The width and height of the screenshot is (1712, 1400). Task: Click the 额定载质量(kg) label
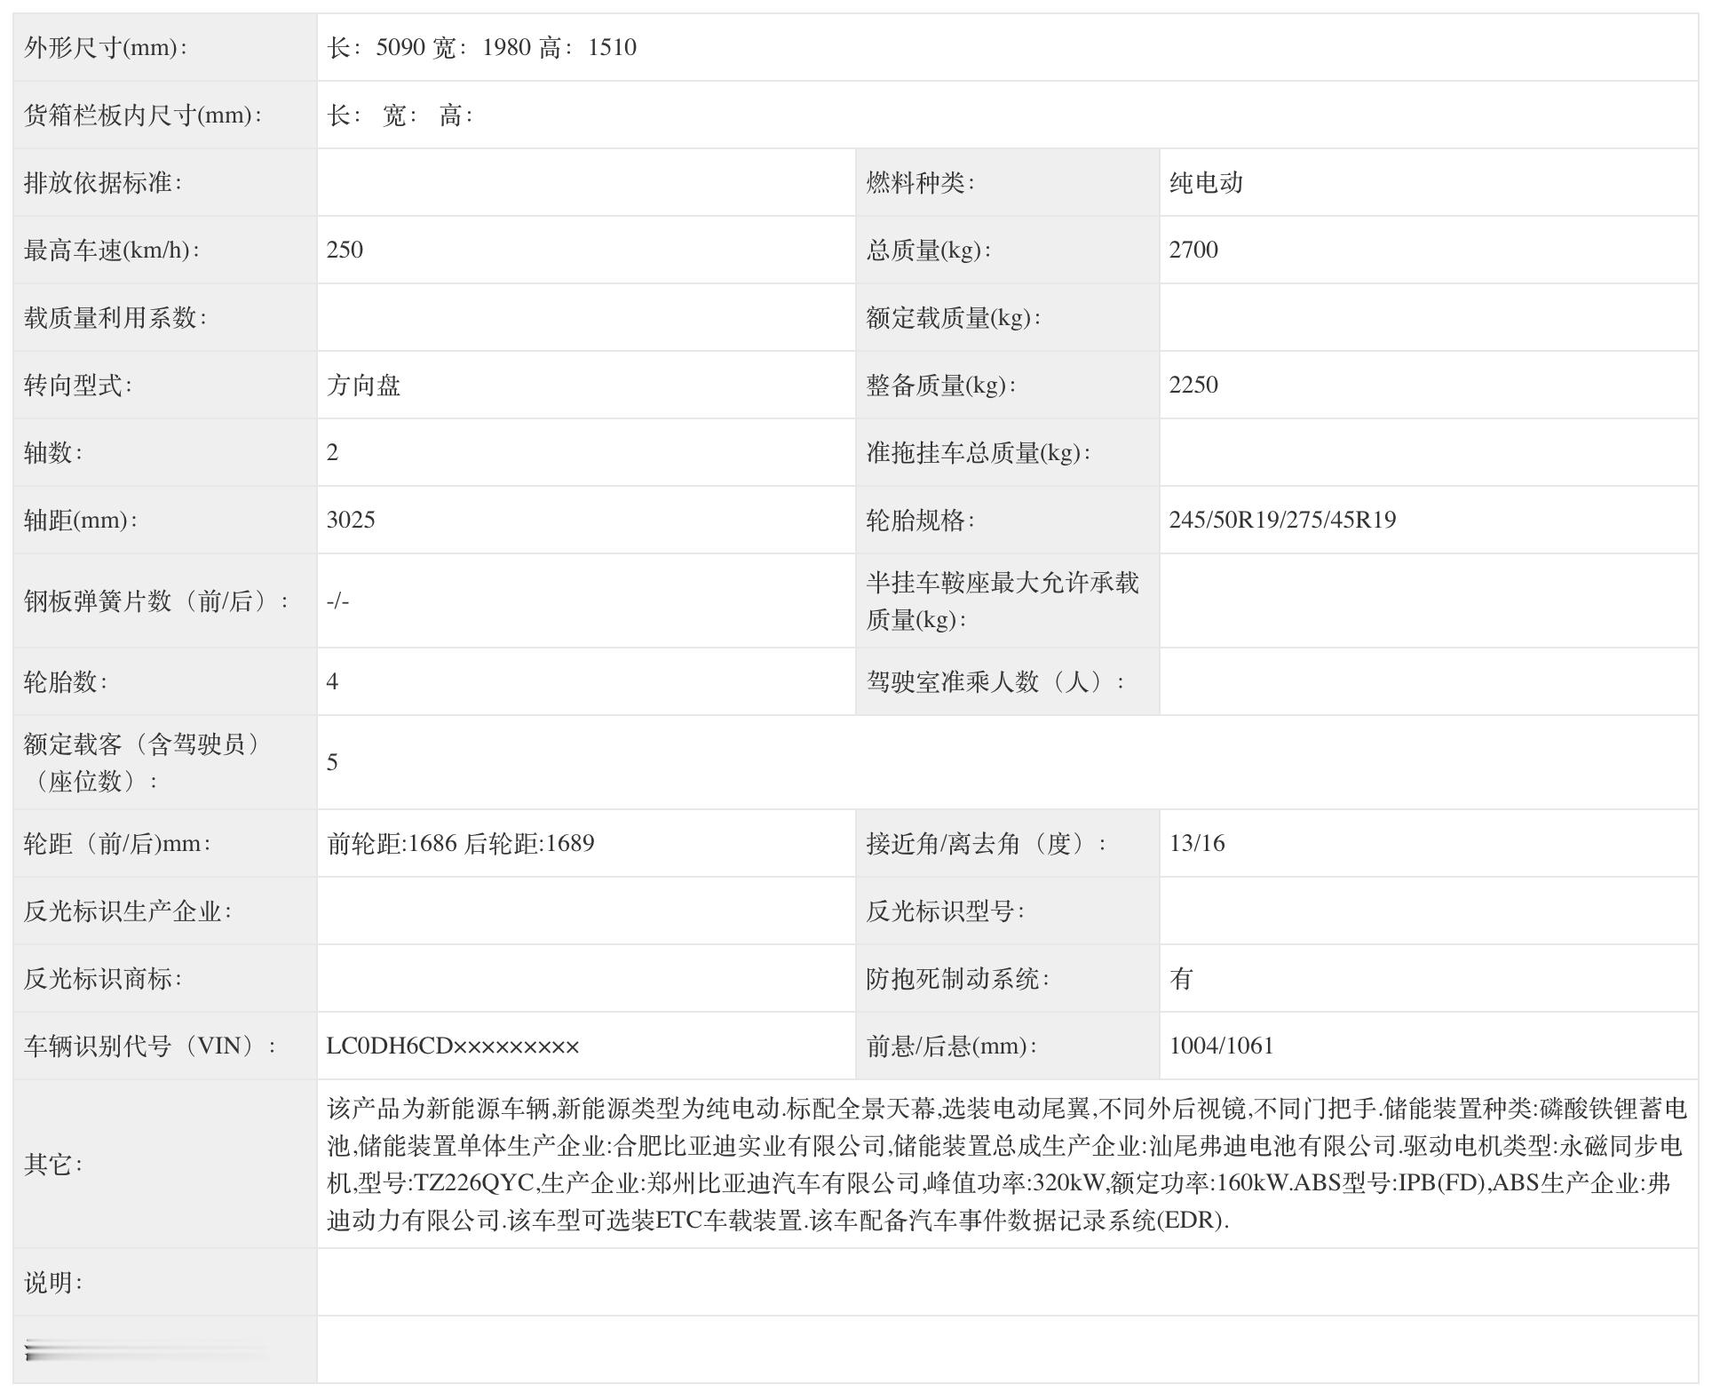953,317
